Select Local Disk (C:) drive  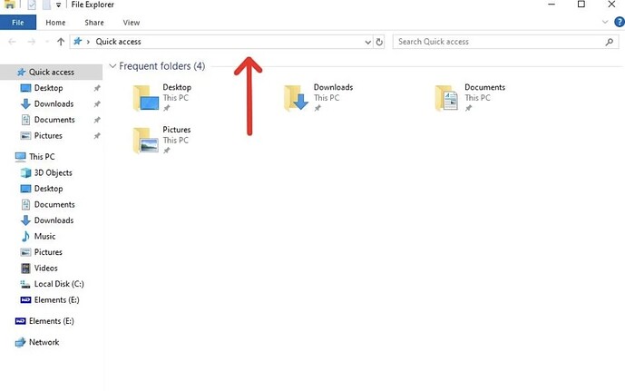tap(59, 284)
